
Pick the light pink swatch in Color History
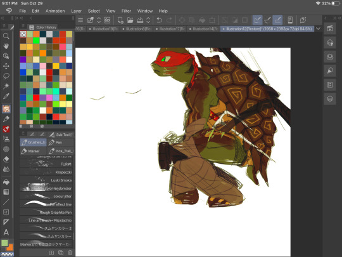pos(43,66)
